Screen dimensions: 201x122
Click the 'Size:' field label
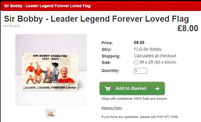point(106,62)
